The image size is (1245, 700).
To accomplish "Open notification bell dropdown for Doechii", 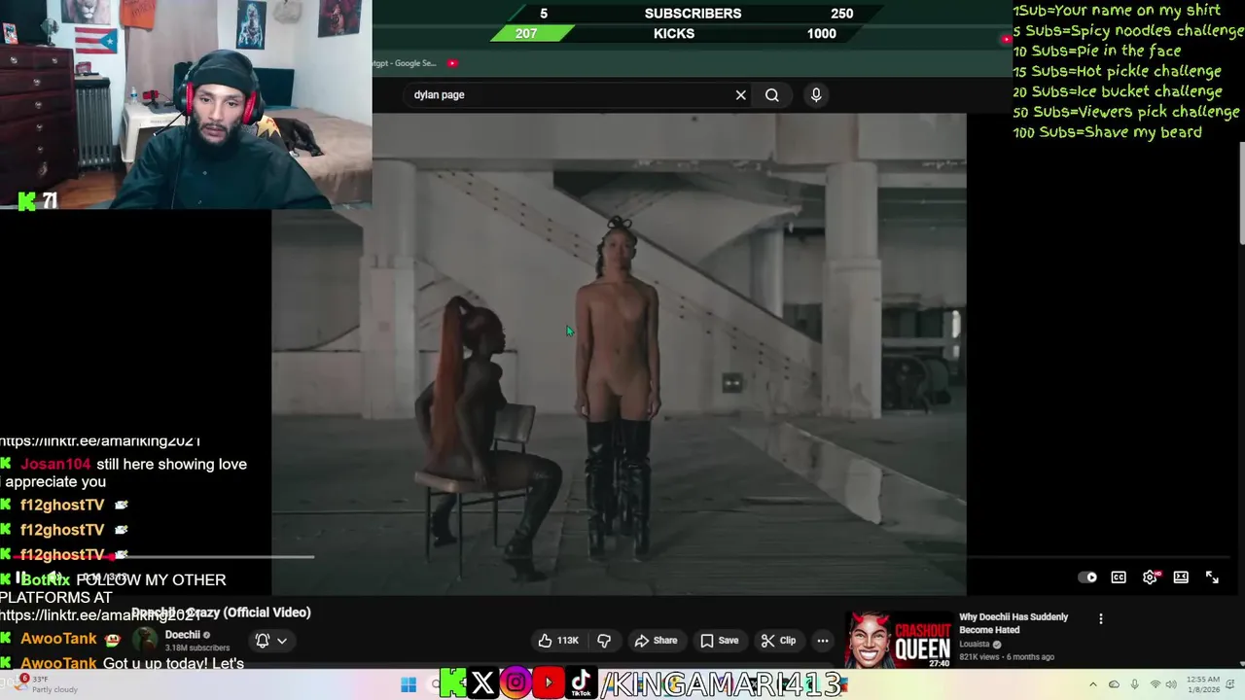I will tap(271, 641).
